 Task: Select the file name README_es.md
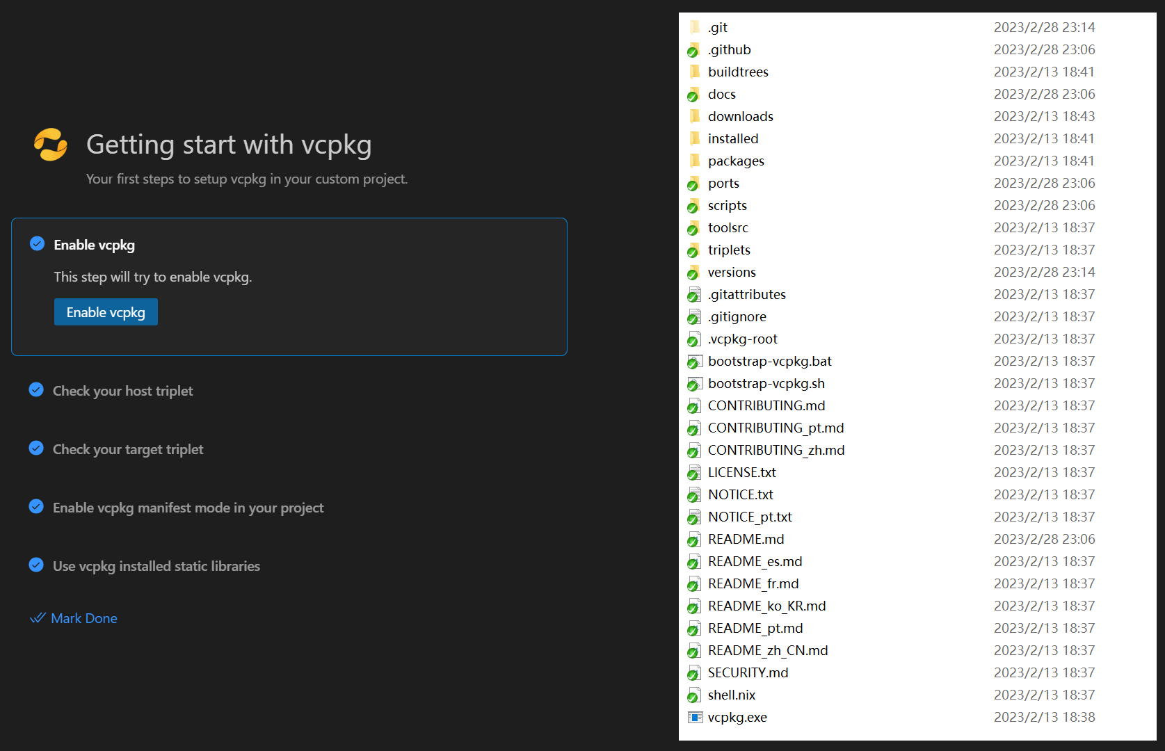[x=755, y=561]
